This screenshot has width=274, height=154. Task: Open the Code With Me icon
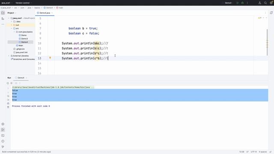(260, 3)
